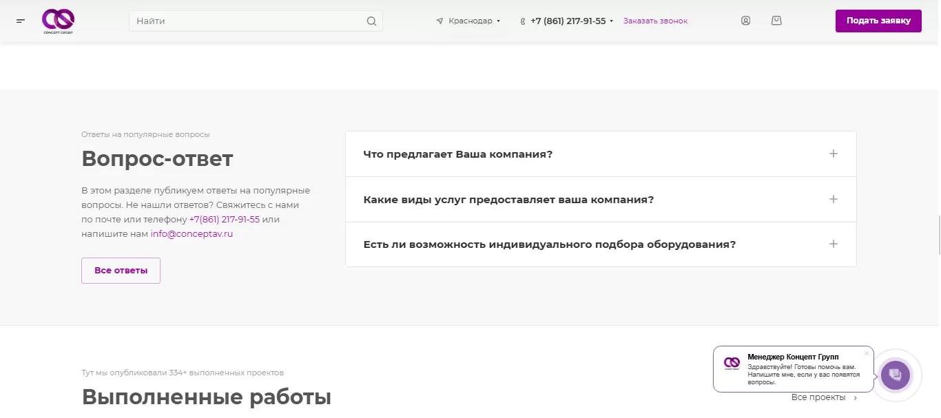The image size is (941, 418).
Task: Click the info@conceptav.ru email link
Action: tap(192, 234)
